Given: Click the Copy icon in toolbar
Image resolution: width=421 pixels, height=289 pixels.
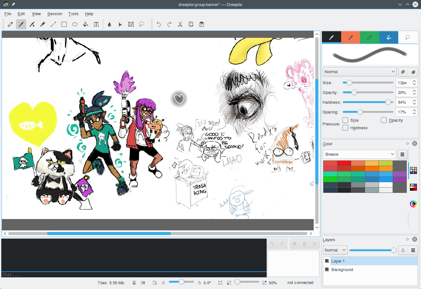Looking at the screenshot, I should coord(191,24).
